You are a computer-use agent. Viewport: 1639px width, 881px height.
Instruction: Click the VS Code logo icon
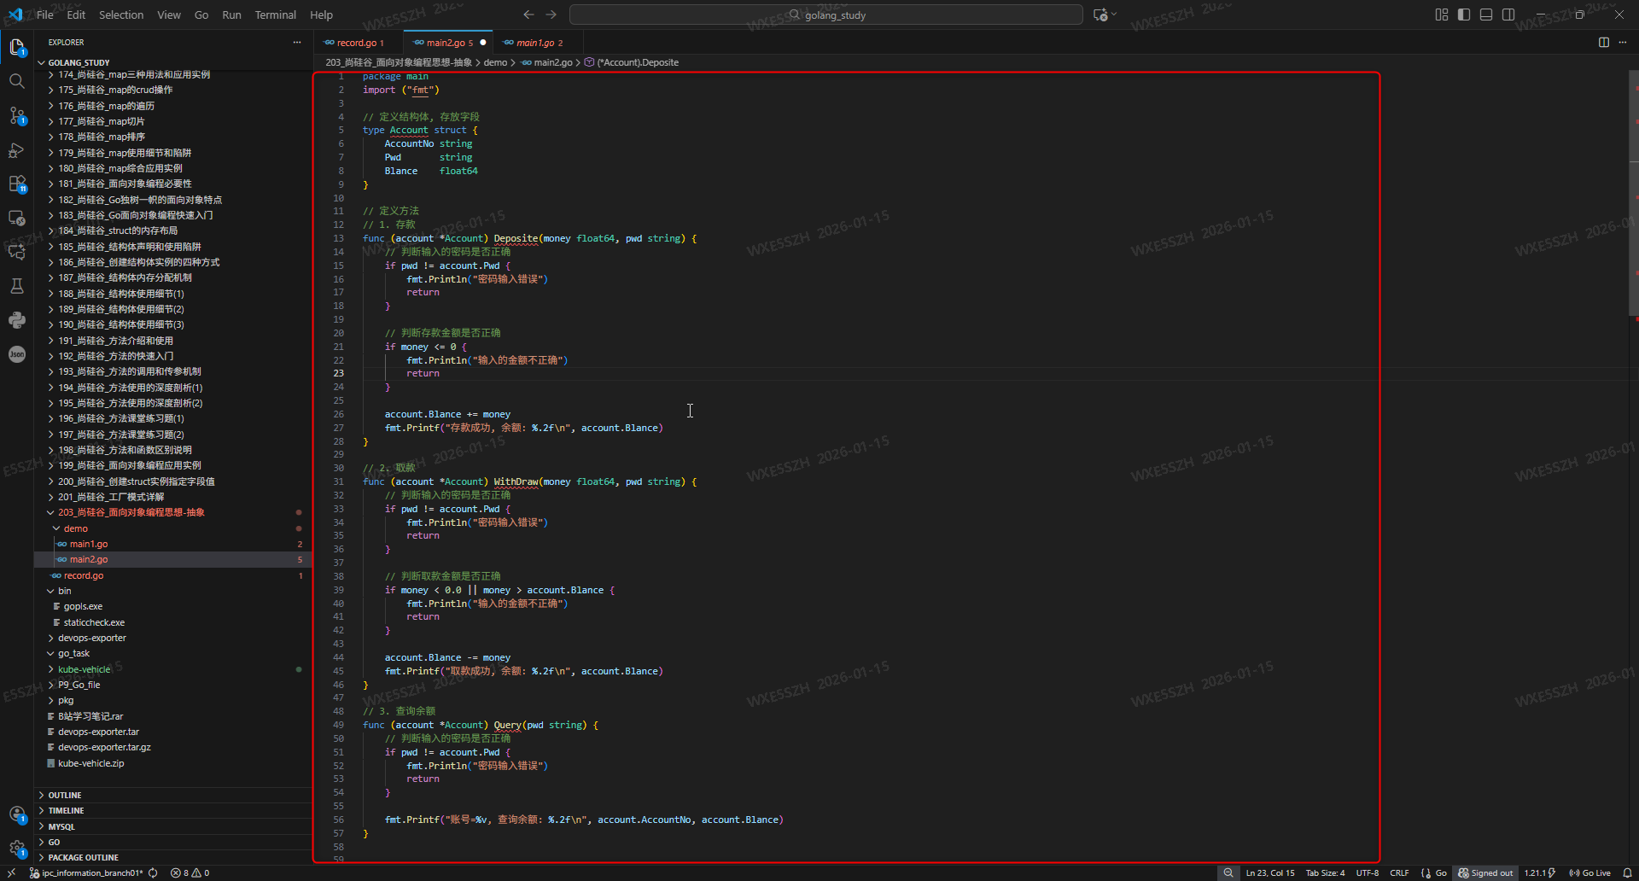tap(15, 15)
